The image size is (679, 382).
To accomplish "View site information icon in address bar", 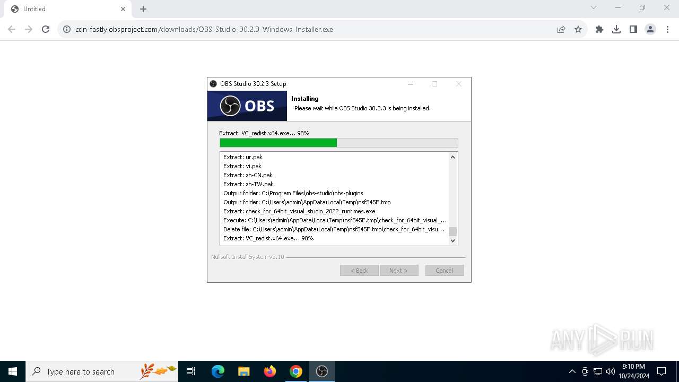I will 67,29.
